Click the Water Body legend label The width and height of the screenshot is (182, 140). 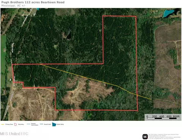pyautogui.click(x=60, y=124)
